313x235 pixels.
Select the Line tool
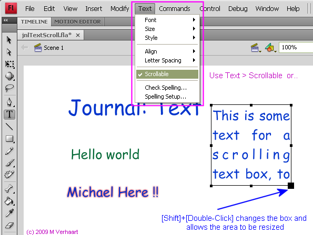[9, 126]
